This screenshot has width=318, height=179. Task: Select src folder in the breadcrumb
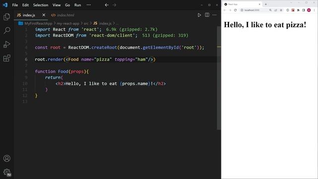(x=86, y=23)
